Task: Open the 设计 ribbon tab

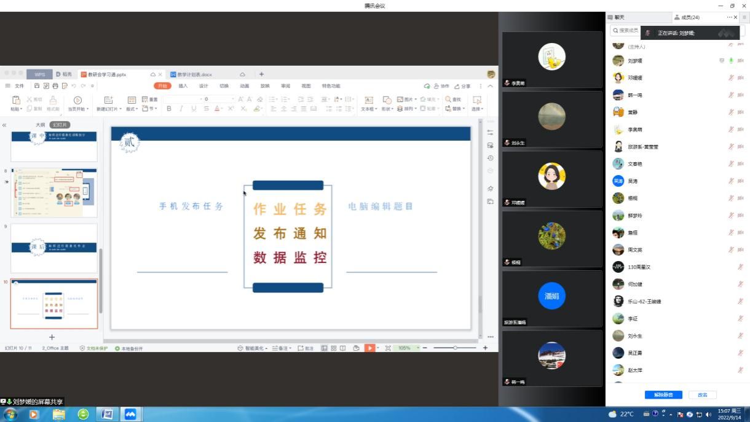Action: (x=203, y=86)
